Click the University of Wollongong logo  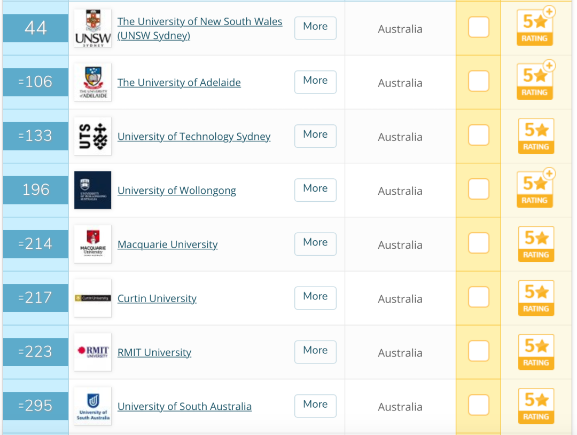click(x=93, y=190)
